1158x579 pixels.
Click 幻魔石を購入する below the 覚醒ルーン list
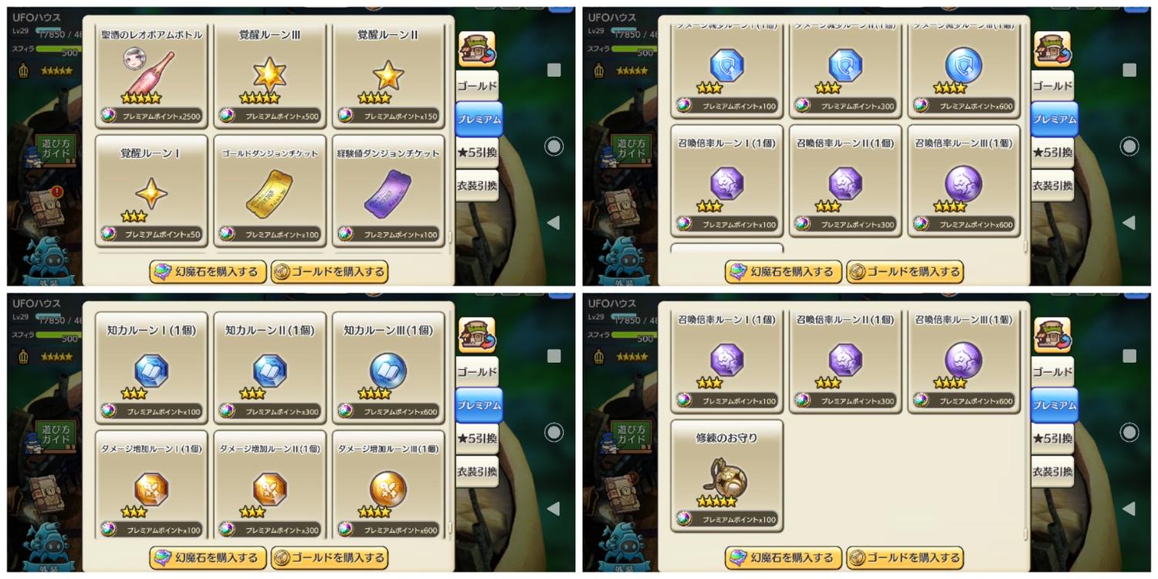(208, 272)
